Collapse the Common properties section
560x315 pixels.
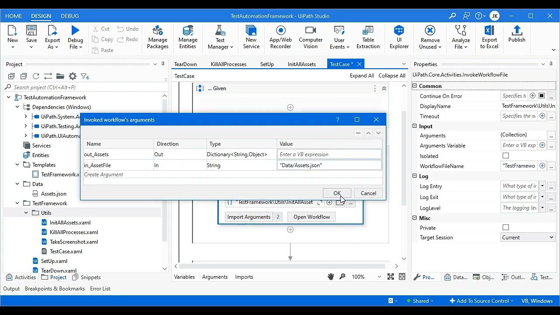tap(415, 86)
